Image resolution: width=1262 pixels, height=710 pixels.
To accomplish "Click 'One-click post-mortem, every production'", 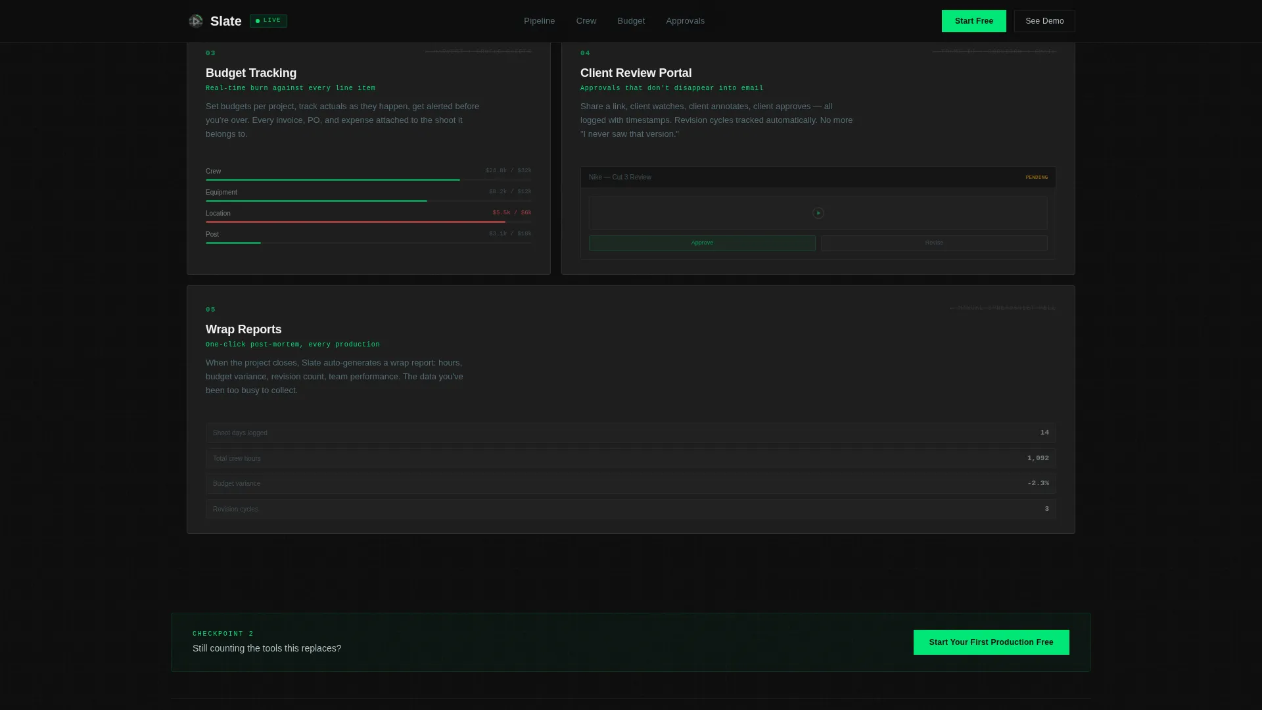I will (x=292, y=344).
